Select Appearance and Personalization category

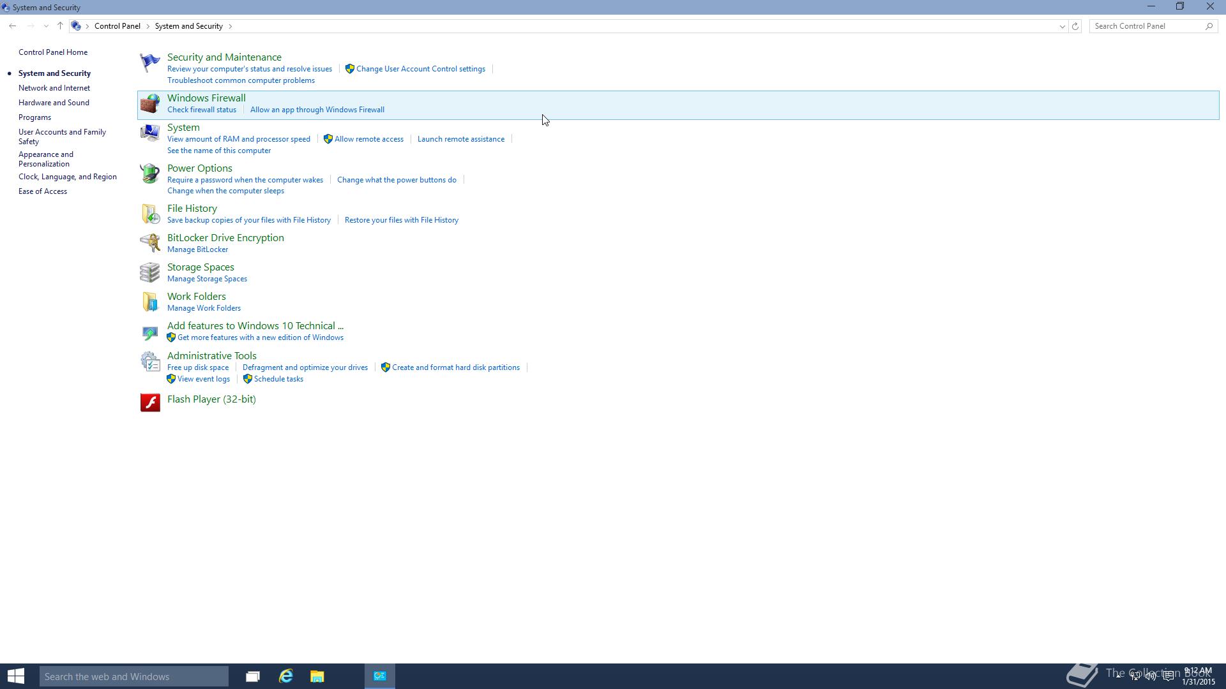[x=46, y=159]
